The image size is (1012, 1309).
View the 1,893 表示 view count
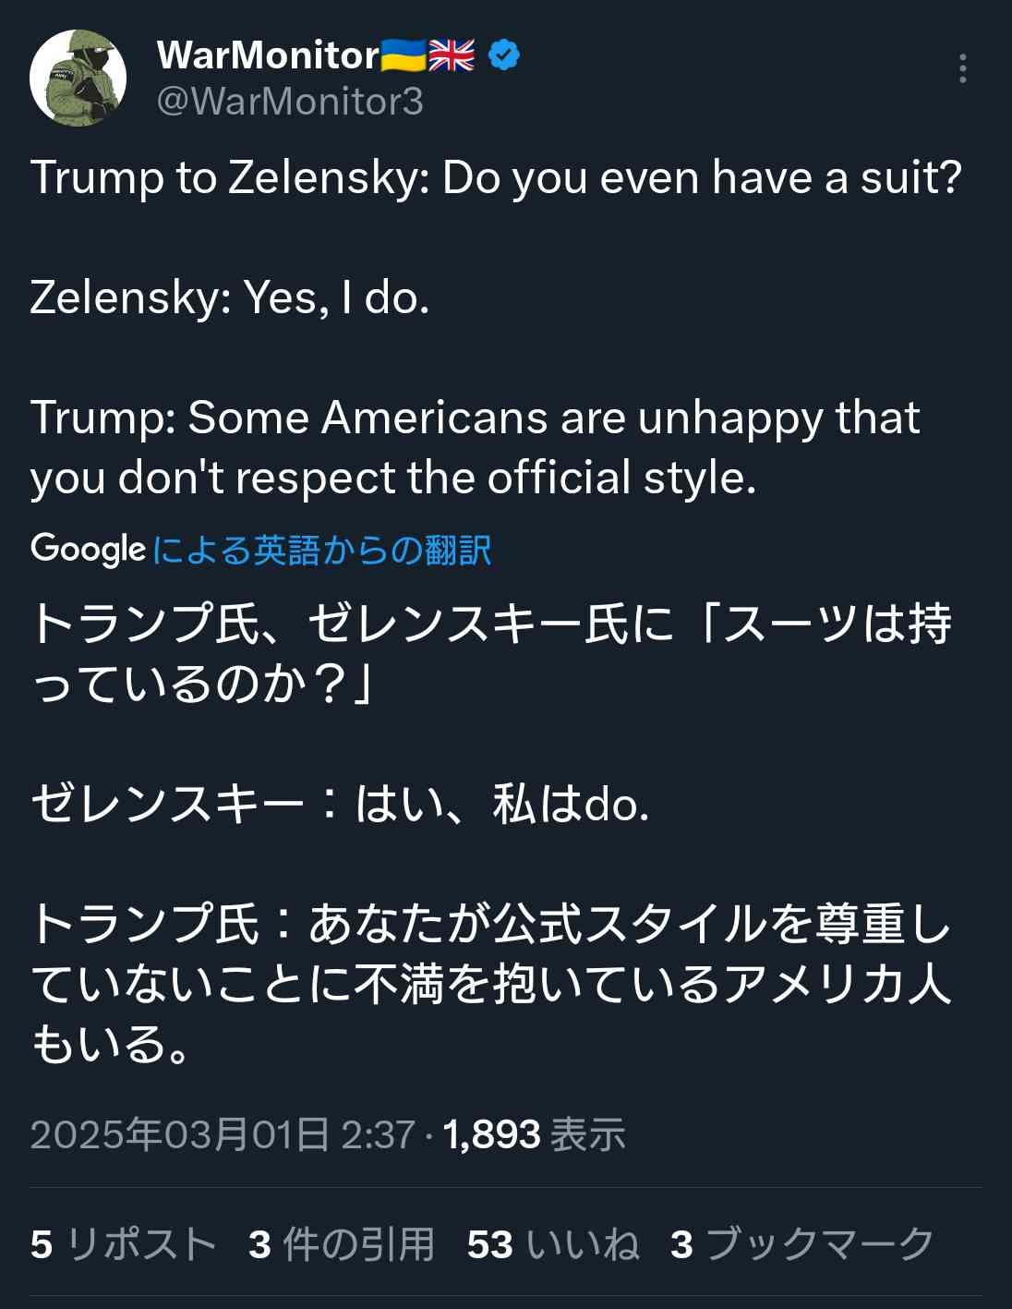click(535, 1134)
